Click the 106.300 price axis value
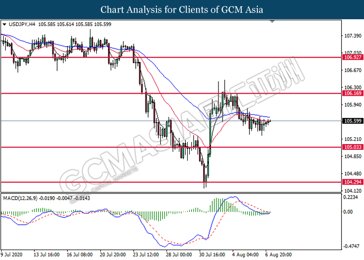 point(353,87)
